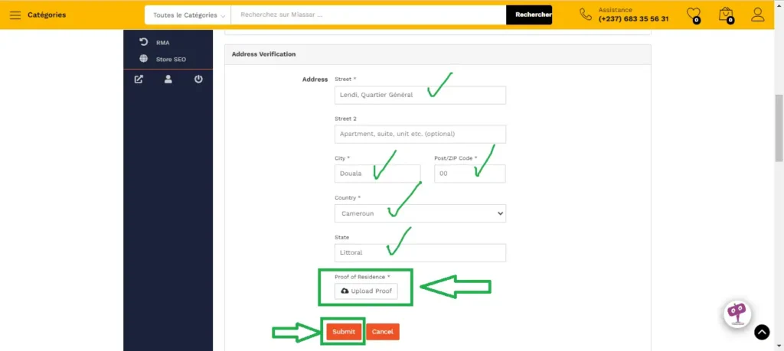
Task: Click the Cancel button
Action: (x=382, y=332)
